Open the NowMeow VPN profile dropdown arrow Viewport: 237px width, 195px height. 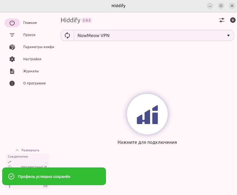pyautogui.click(x=228, y=35)
